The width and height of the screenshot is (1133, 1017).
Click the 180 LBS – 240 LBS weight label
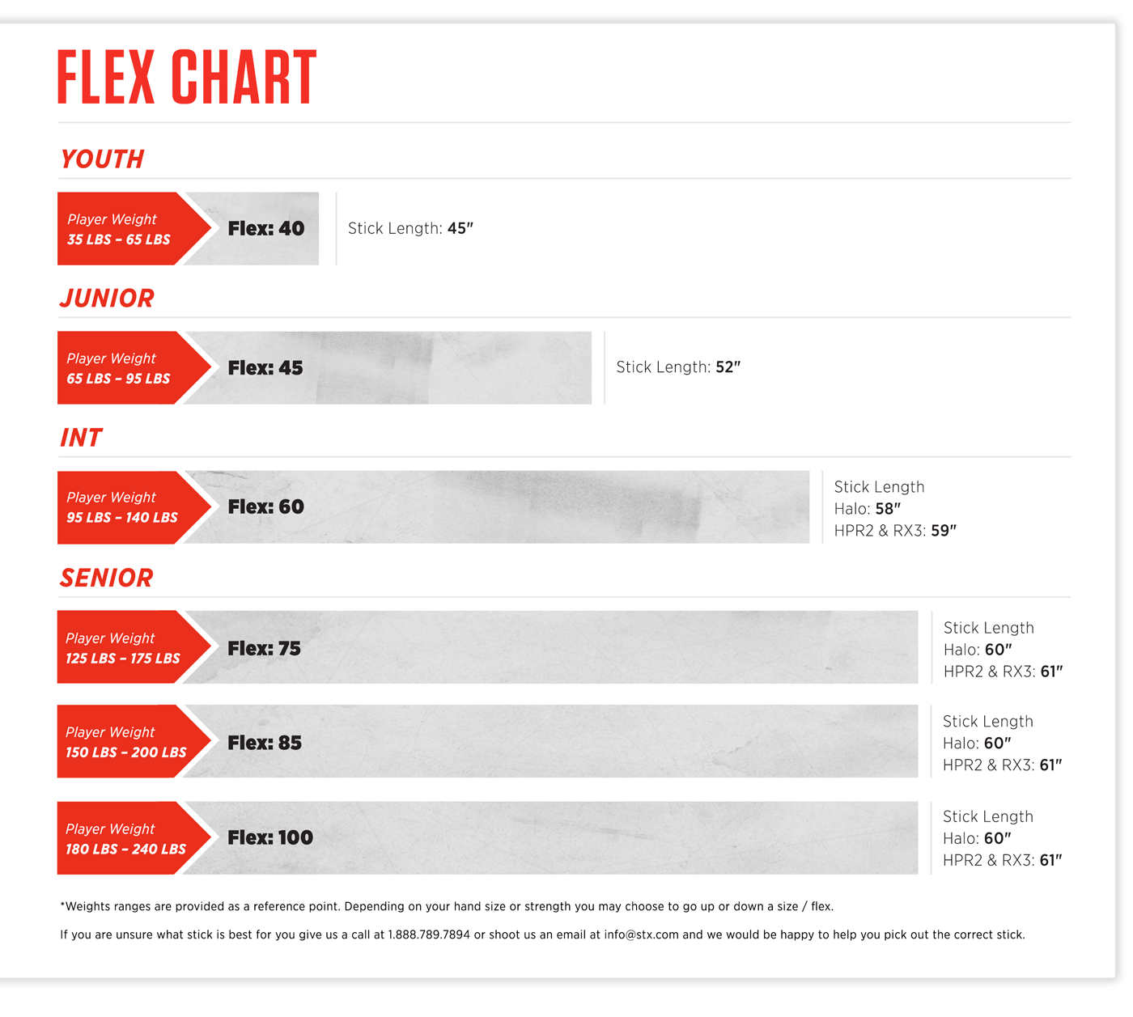tap(126, 850)
